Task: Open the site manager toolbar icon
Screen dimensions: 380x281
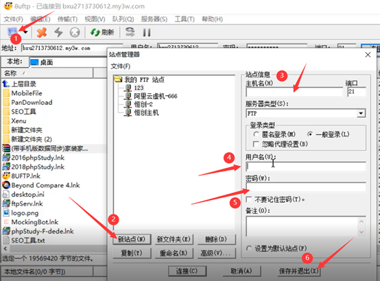Action: point(12,32)
